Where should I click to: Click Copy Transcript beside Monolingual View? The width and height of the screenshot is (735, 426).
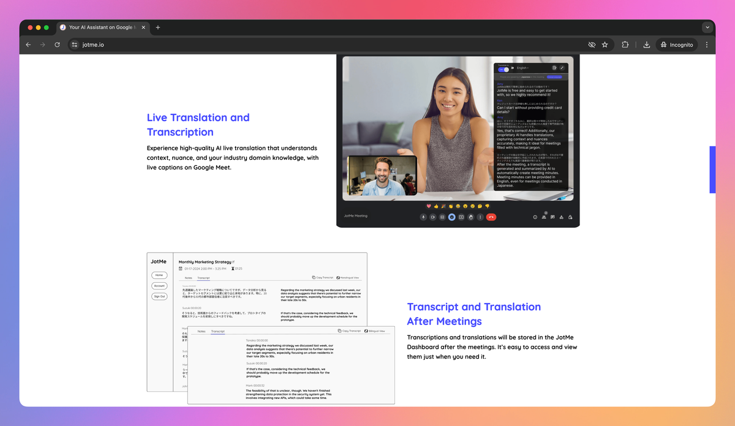click(323, 277)
